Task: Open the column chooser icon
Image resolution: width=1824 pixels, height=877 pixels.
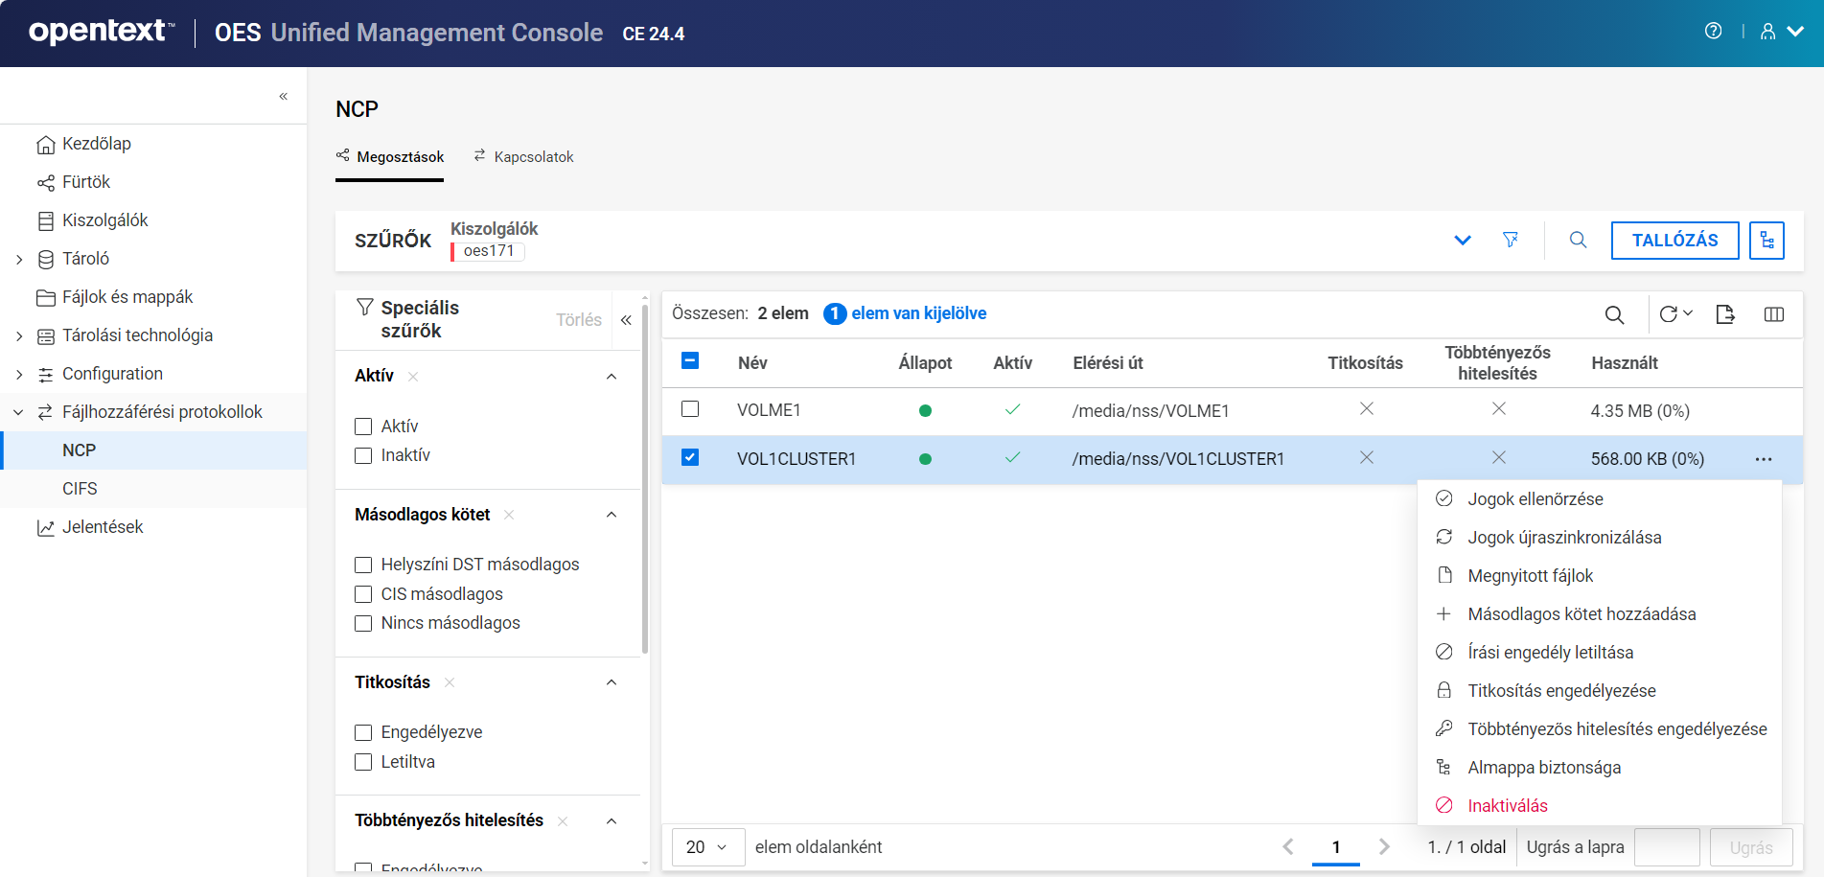Action: click(x=1773, y=314)
